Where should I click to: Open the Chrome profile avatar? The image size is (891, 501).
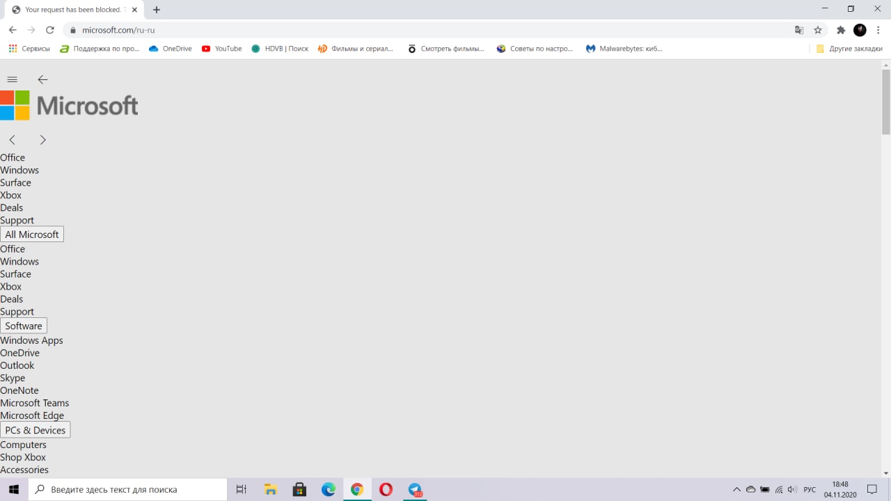tap(860, 30)
